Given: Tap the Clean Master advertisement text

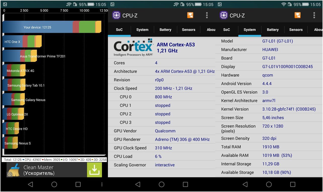Looking at the screenshot, I should (x=39, y=170).
